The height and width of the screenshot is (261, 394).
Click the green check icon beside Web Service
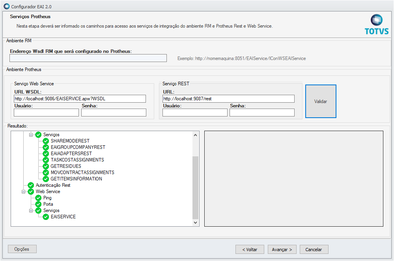click(x=31, y=192)
